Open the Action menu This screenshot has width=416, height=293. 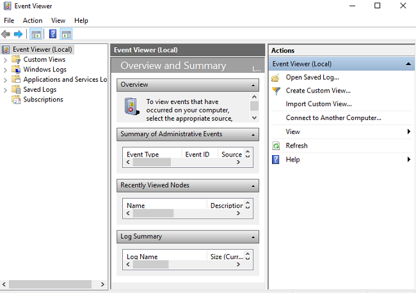pyautogui.click(x=33, y=20)
